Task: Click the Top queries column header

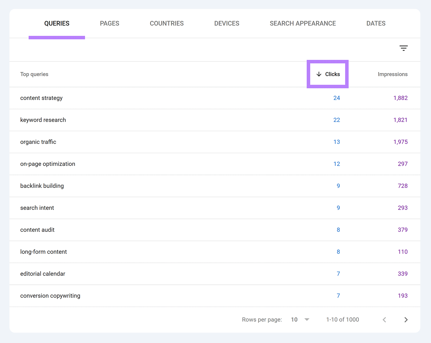Action: pos(34,74)
